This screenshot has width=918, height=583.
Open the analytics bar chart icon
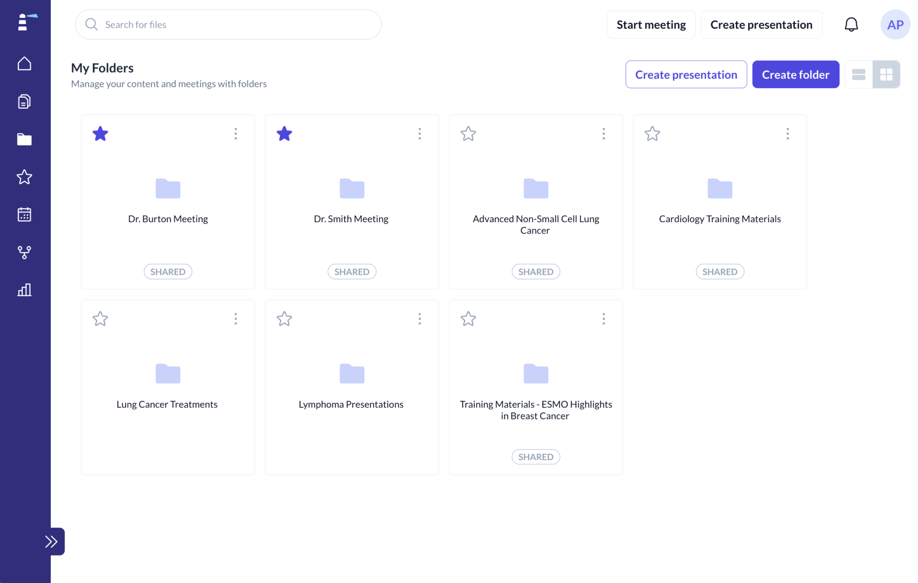tap(24, 290)
